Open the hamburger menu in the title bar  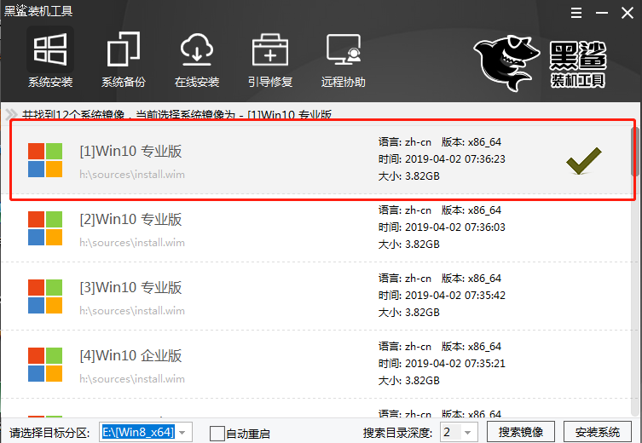point(576,13)
